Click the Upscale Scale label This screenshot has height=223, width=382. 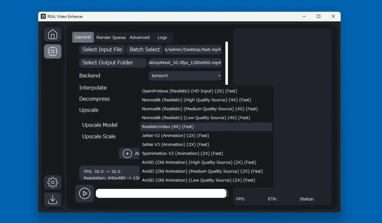point(98,136)
